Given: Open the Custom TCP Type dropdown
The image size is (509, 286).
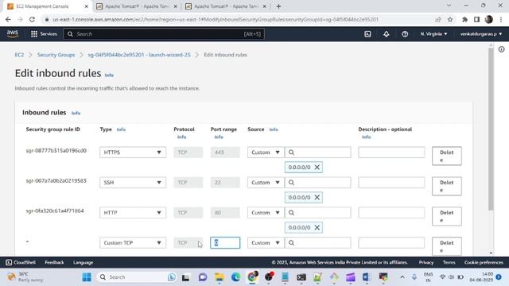Looking at the screenshot, I should tap(133, 243).
